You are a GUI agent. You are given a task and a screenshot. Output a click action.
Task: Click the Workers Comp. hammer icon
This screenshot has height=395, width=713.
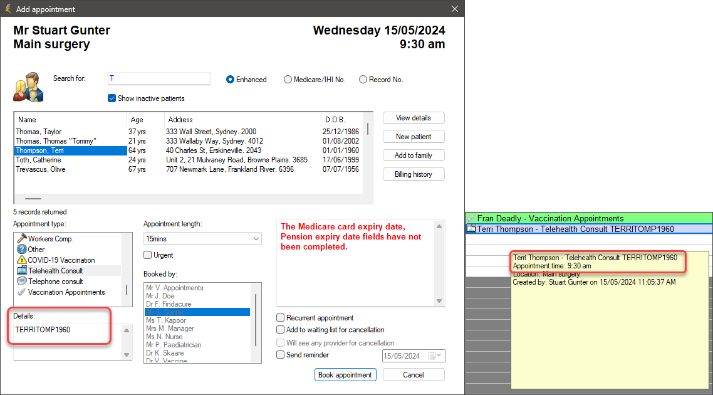pos(21,238)
